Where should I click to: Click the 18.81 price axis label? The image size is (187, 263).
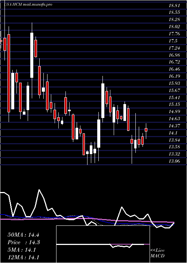pyautogui.click(x=174, y=6)
